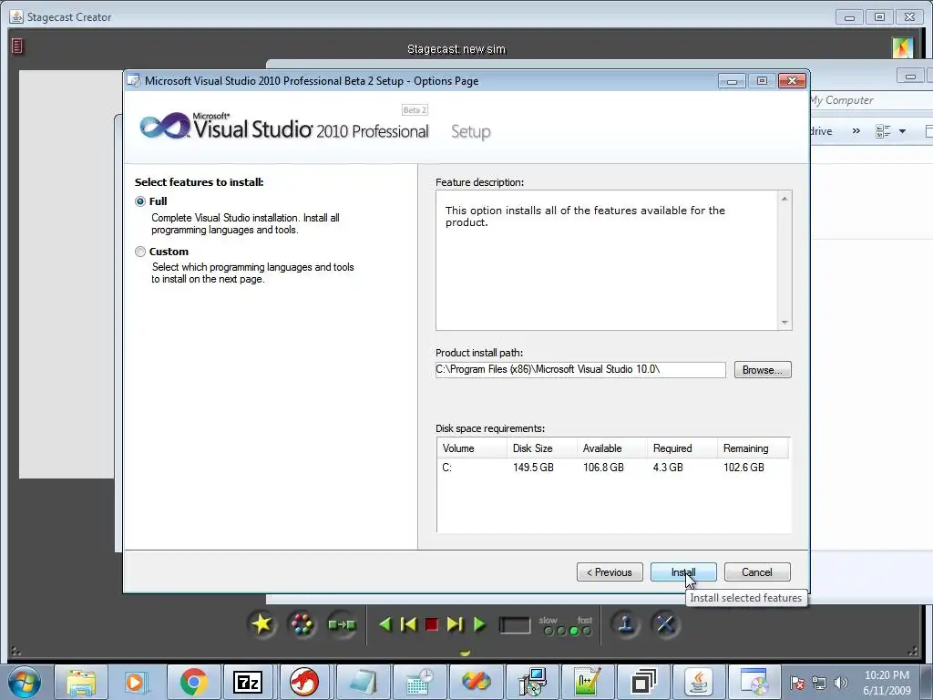Click the Java coffee cup taskbar icon

click(x=699, y=682)
